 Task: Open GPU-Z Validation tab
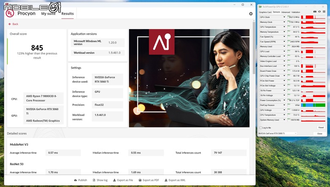(x=296, y=12)
